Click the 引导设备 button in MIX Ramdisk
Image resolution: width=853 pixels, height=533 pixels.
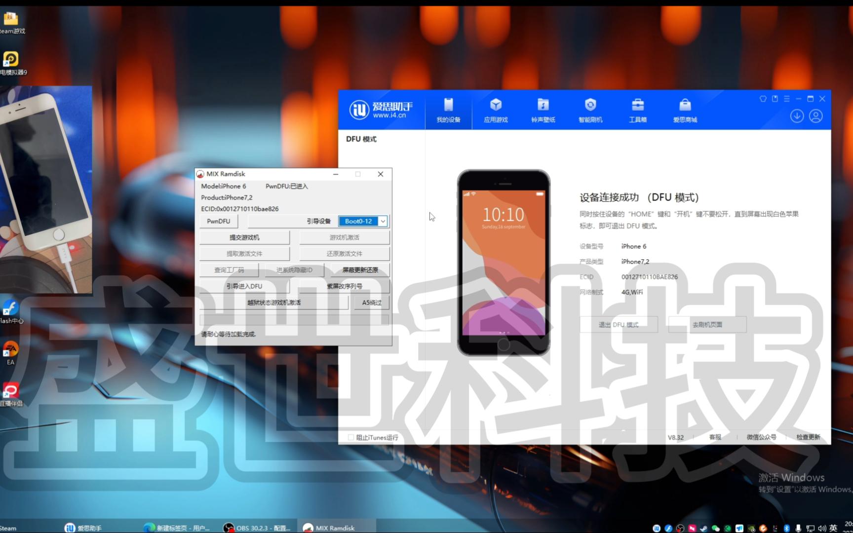[x=319, y=221]
